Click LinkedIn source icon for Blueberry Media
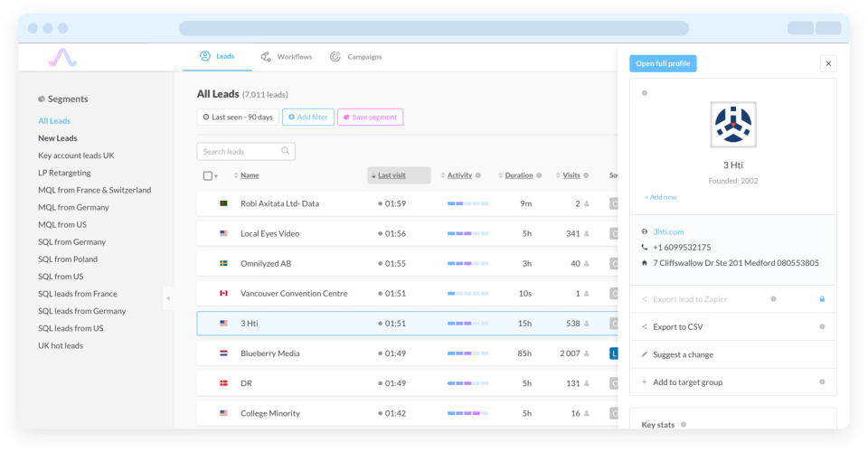868x452 pixels. click(x=614, y=353)
